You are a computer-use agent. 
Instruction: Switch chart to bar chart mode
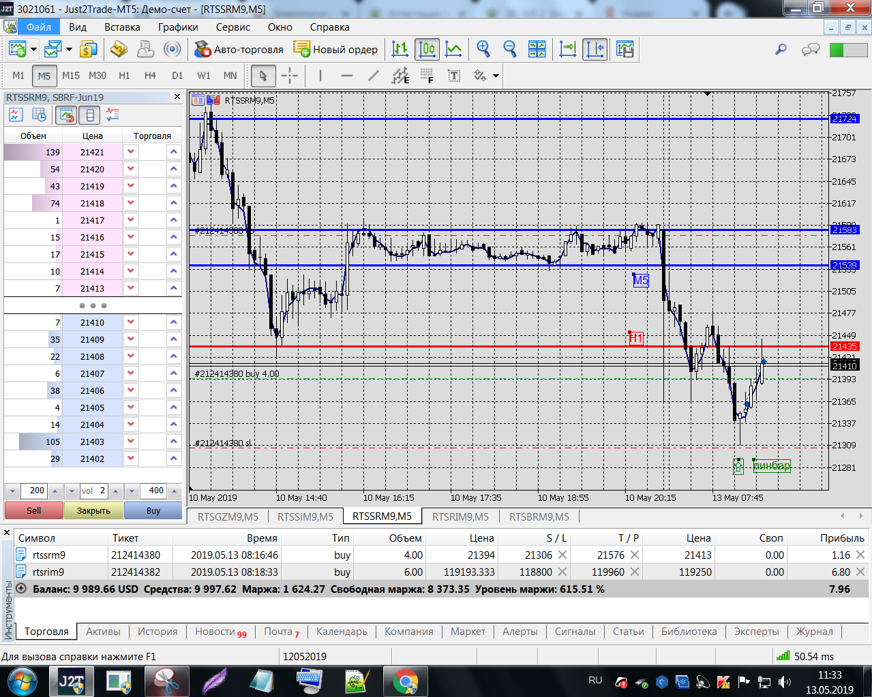[400, 49]
